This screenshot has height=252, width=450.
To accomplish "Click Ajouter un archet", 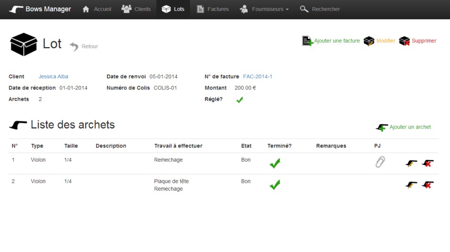I will point(404,127).
